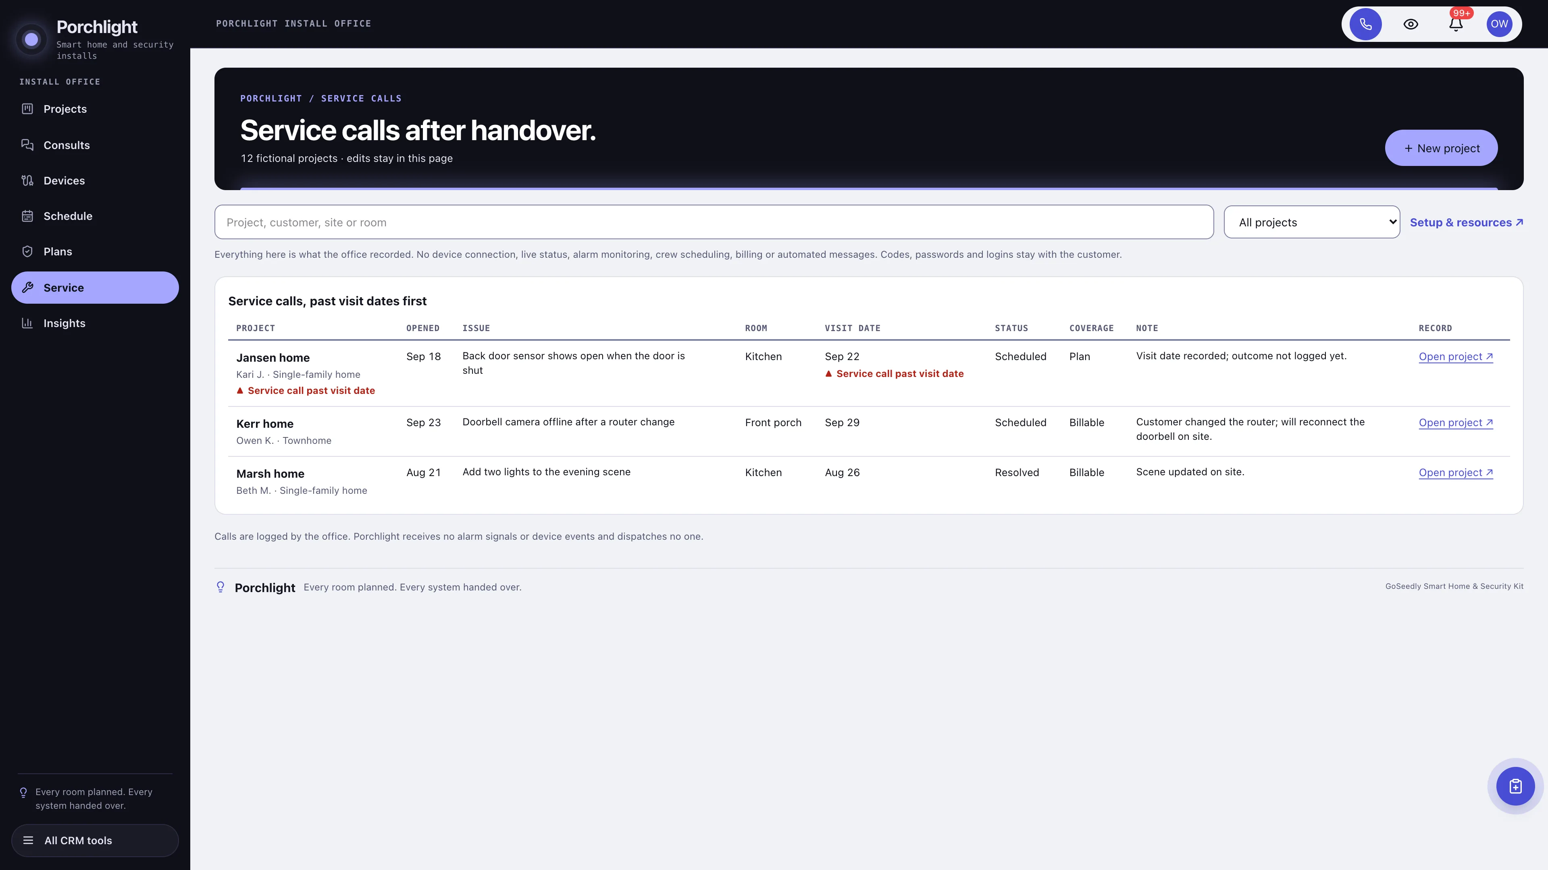The image size is (1548, 870).
Task: Open project link for Jansen home
Action: pos(1455,356)
